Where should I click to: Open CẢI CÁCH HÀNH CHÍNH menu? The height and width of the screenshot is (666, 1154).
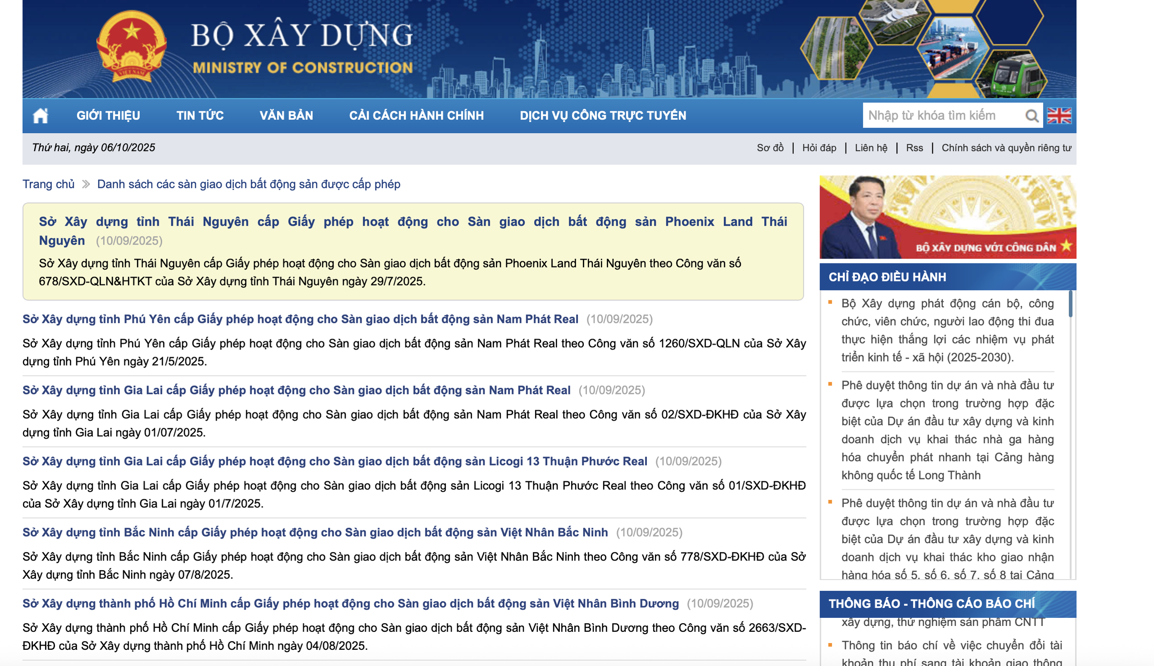[416, 115]
